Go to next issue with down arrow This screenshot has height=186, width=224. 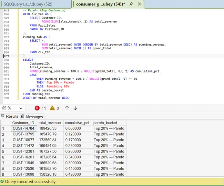[75, 108]
